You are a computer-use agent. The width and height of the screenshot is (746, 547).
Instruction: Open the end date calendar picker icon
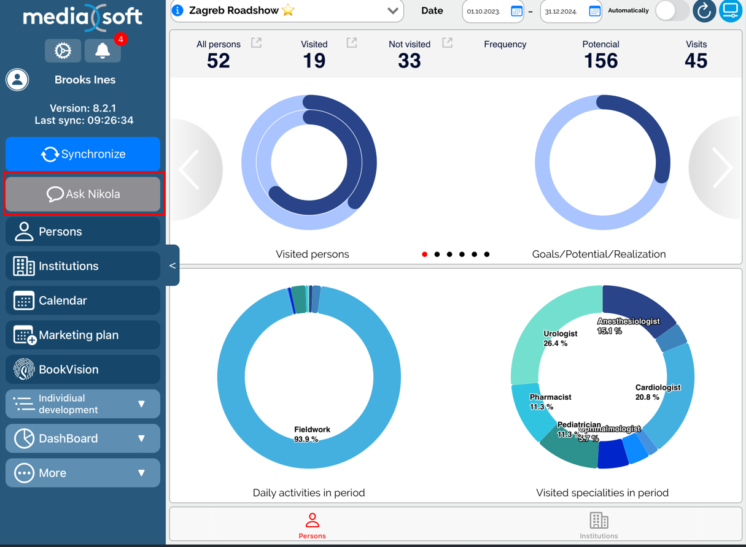[x=594, y=11]
